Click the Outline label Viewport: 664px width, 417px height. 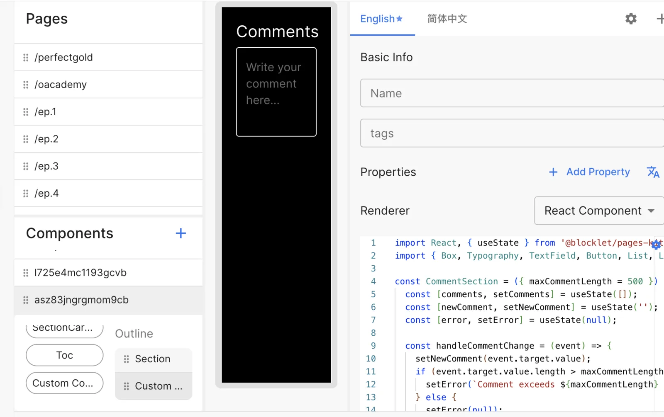(x=134, y=334)
